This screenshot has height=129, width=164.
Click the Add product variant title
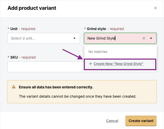(32, 8)
